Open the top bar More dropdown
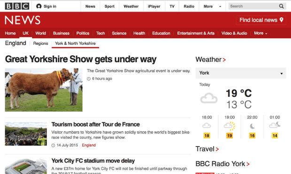Viewport: 291px width, 174px height. tap(212, 6)
